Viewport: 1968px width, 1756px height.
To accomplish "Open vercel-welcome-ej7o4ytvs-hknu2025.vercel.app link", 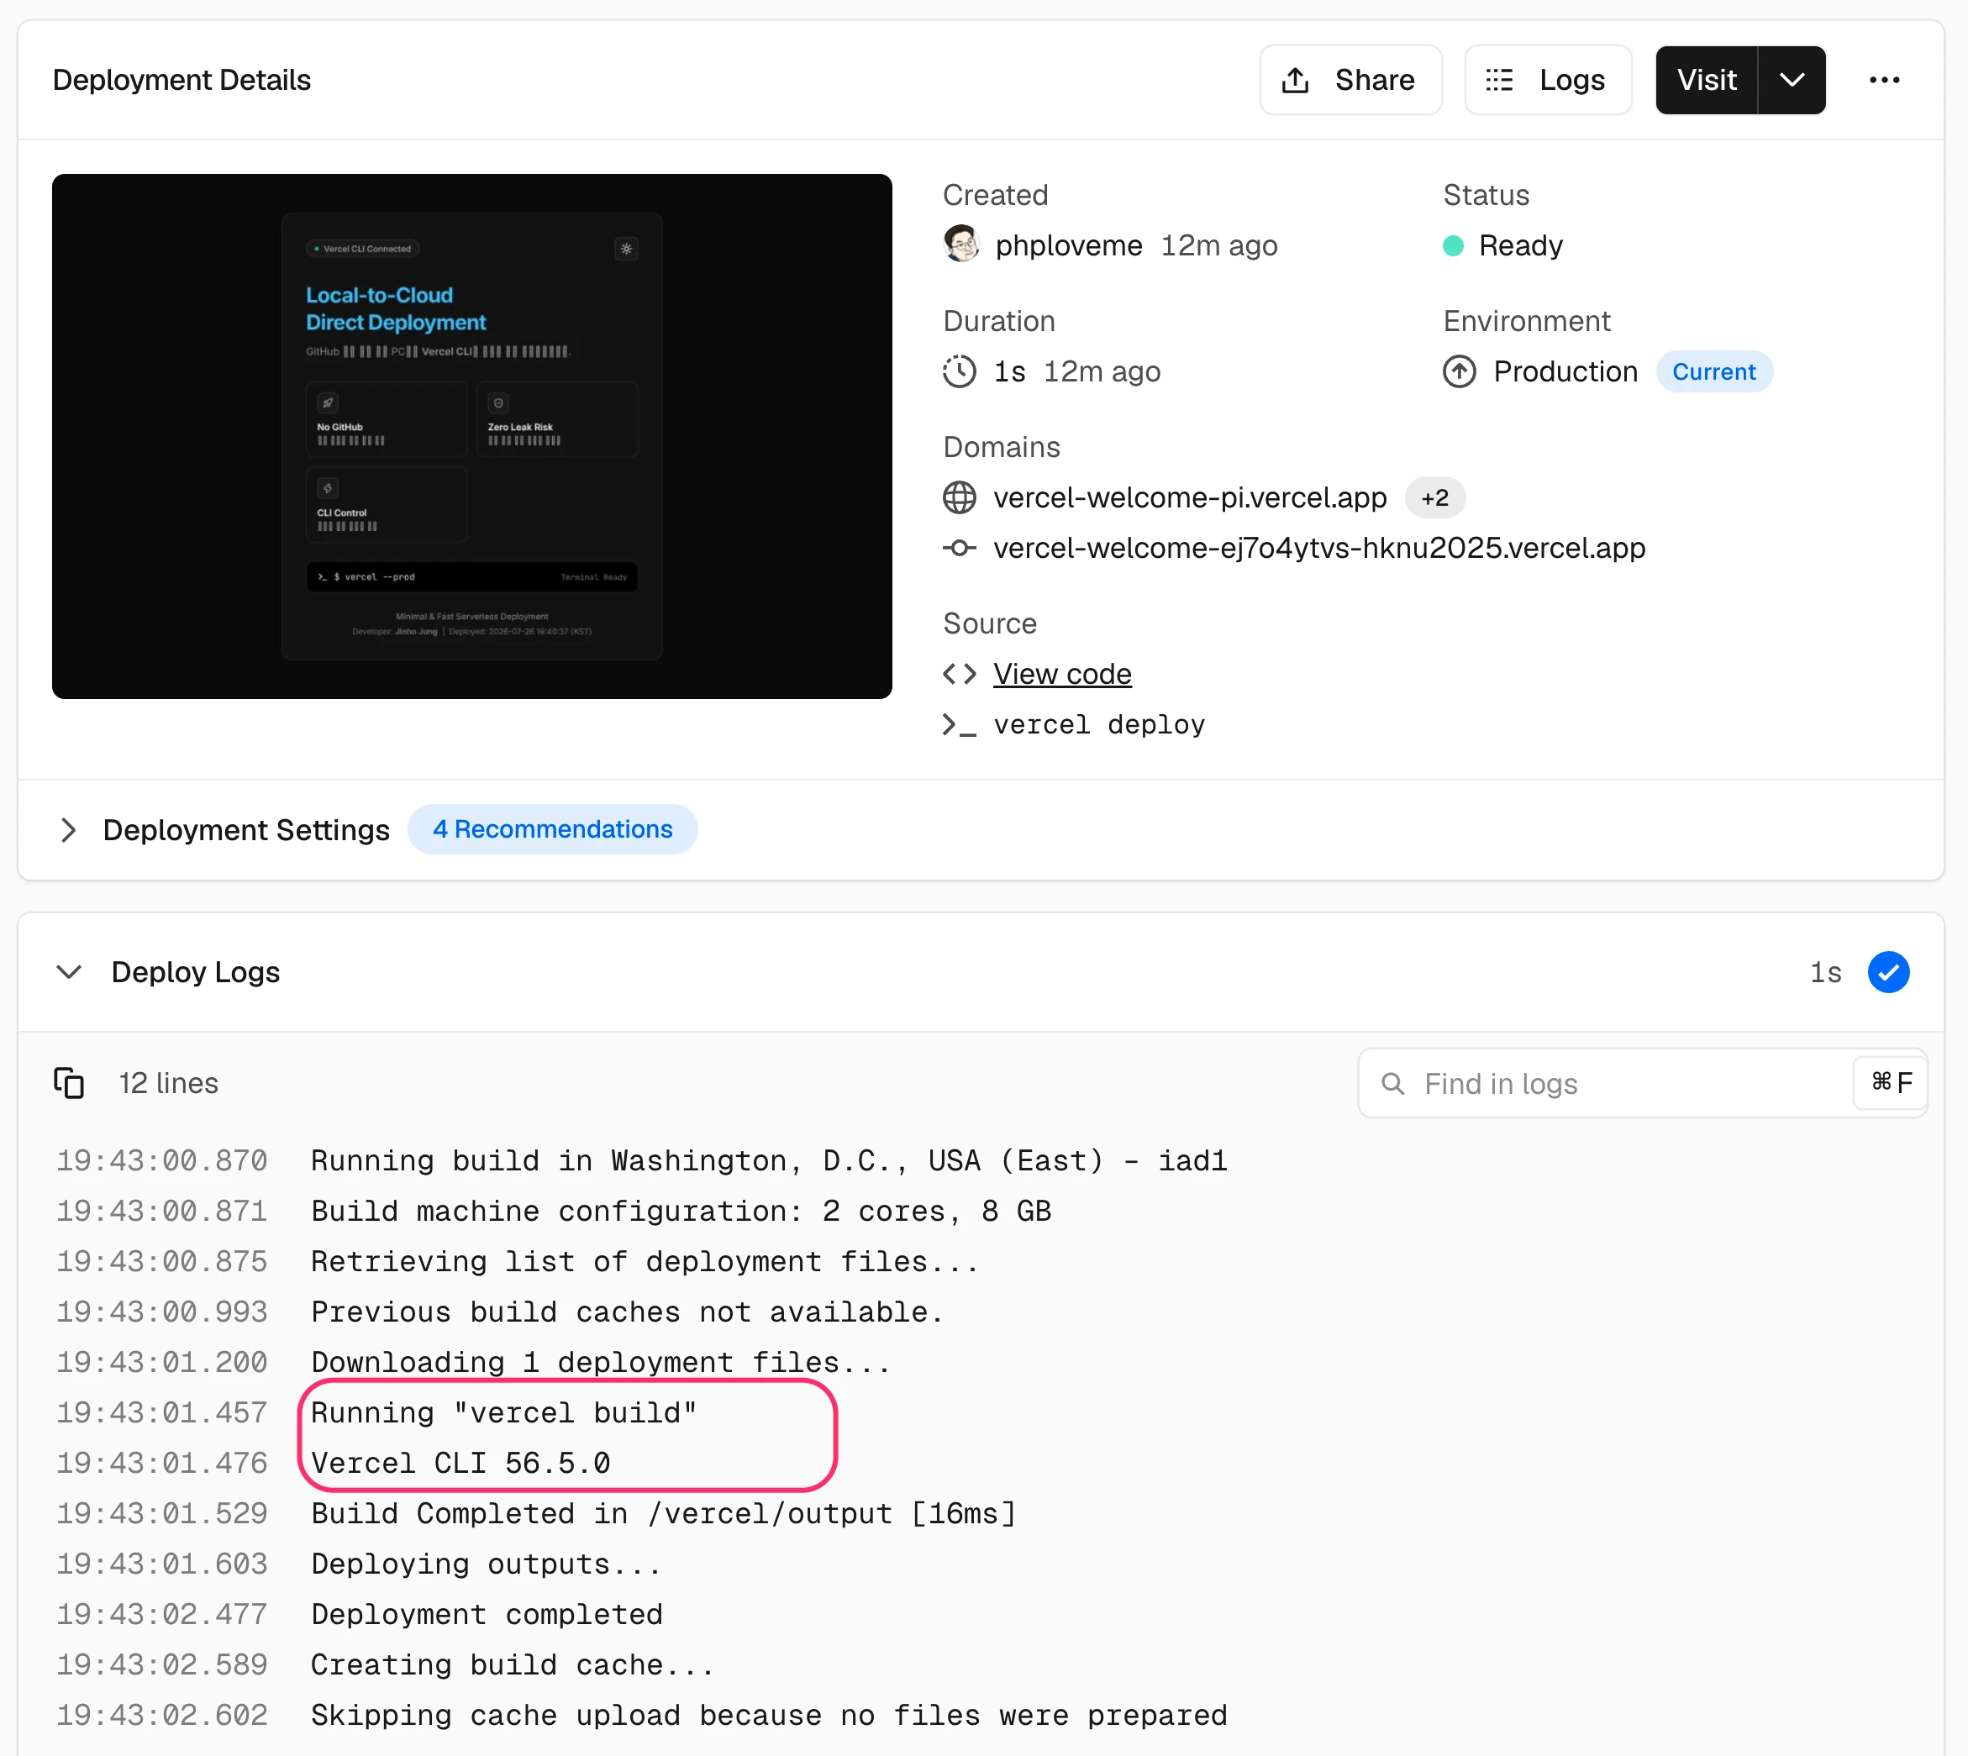I will tap(1320, 548).
